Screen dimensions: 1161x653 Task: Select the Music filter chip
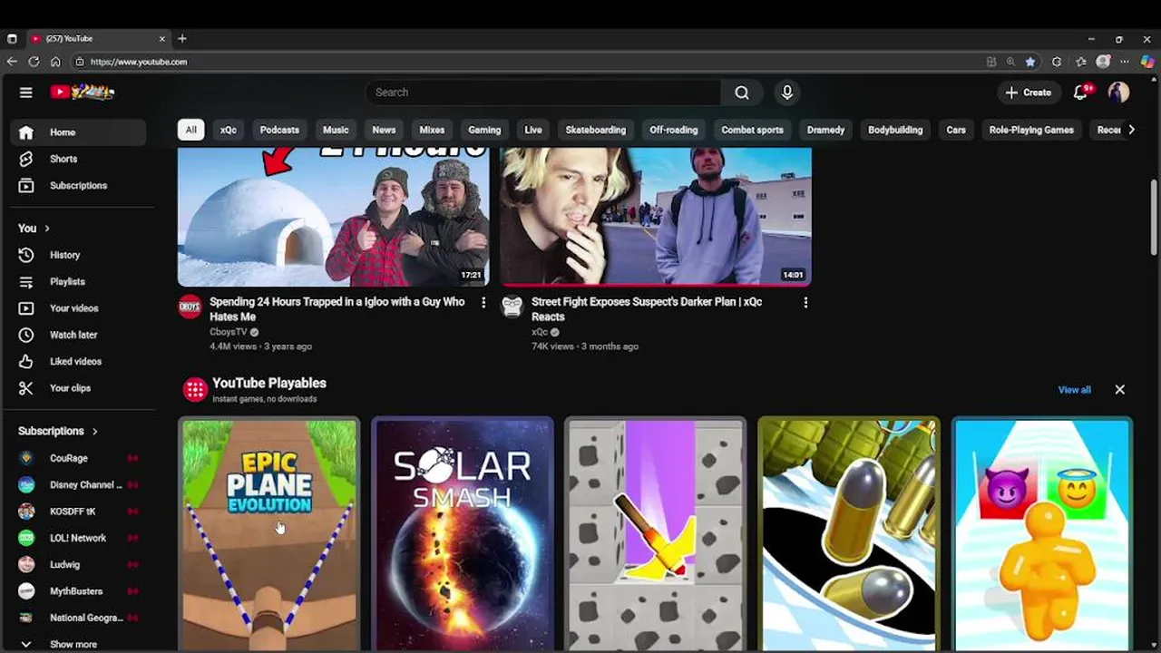336,130
